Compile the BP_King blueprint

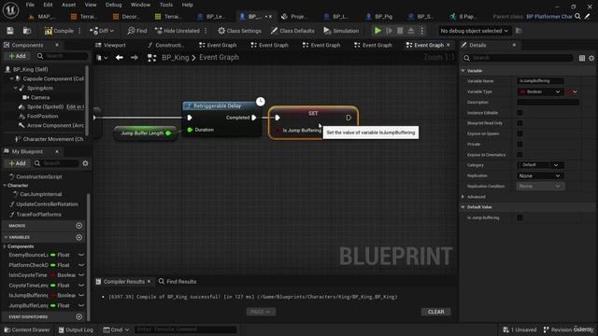(59, 31)
